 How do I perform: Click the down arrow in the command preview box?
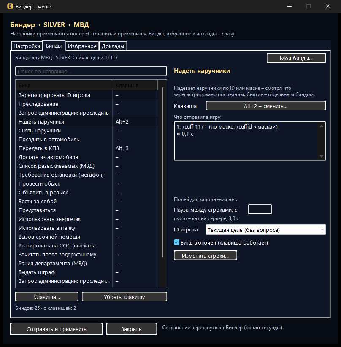(322, 156)
